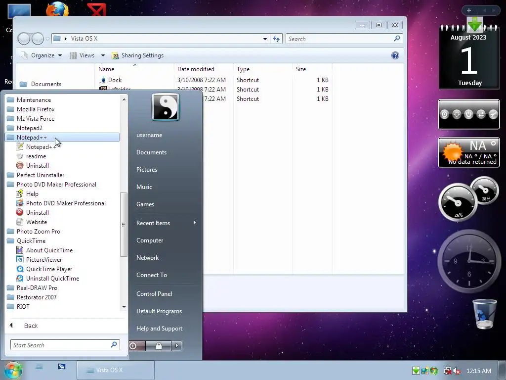Screen dimensions: 506x380
Task: Expand the Restorator 2007 folder
Action: point(37,297)
